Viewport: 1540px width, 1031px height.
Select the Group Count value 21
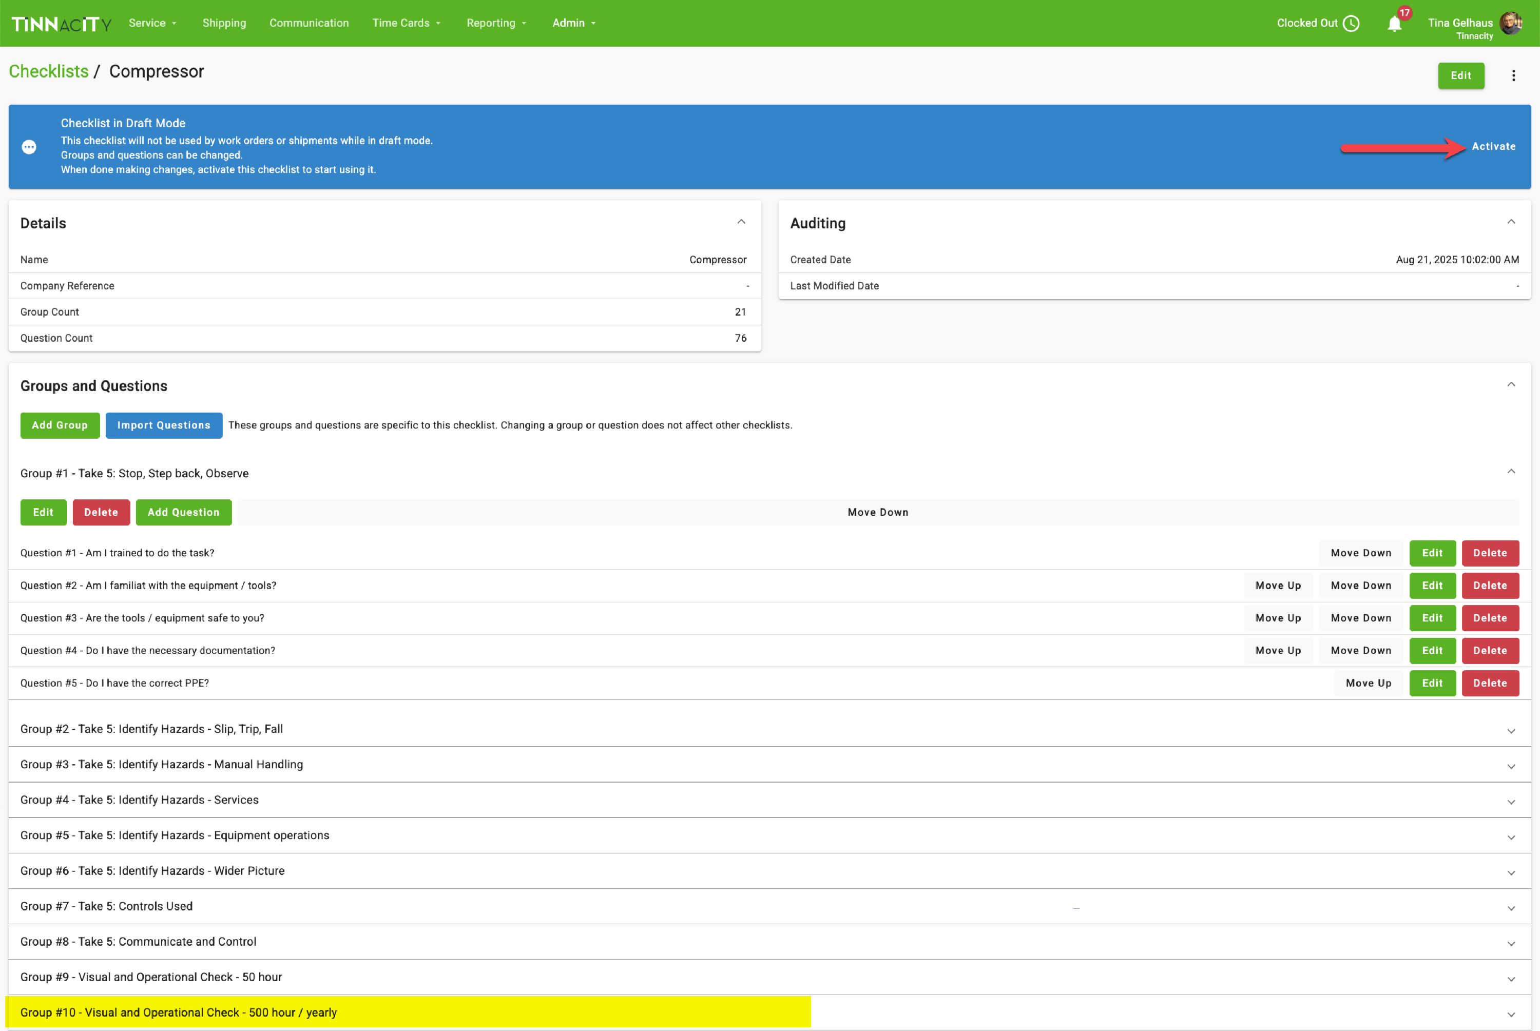coord(740,313)
